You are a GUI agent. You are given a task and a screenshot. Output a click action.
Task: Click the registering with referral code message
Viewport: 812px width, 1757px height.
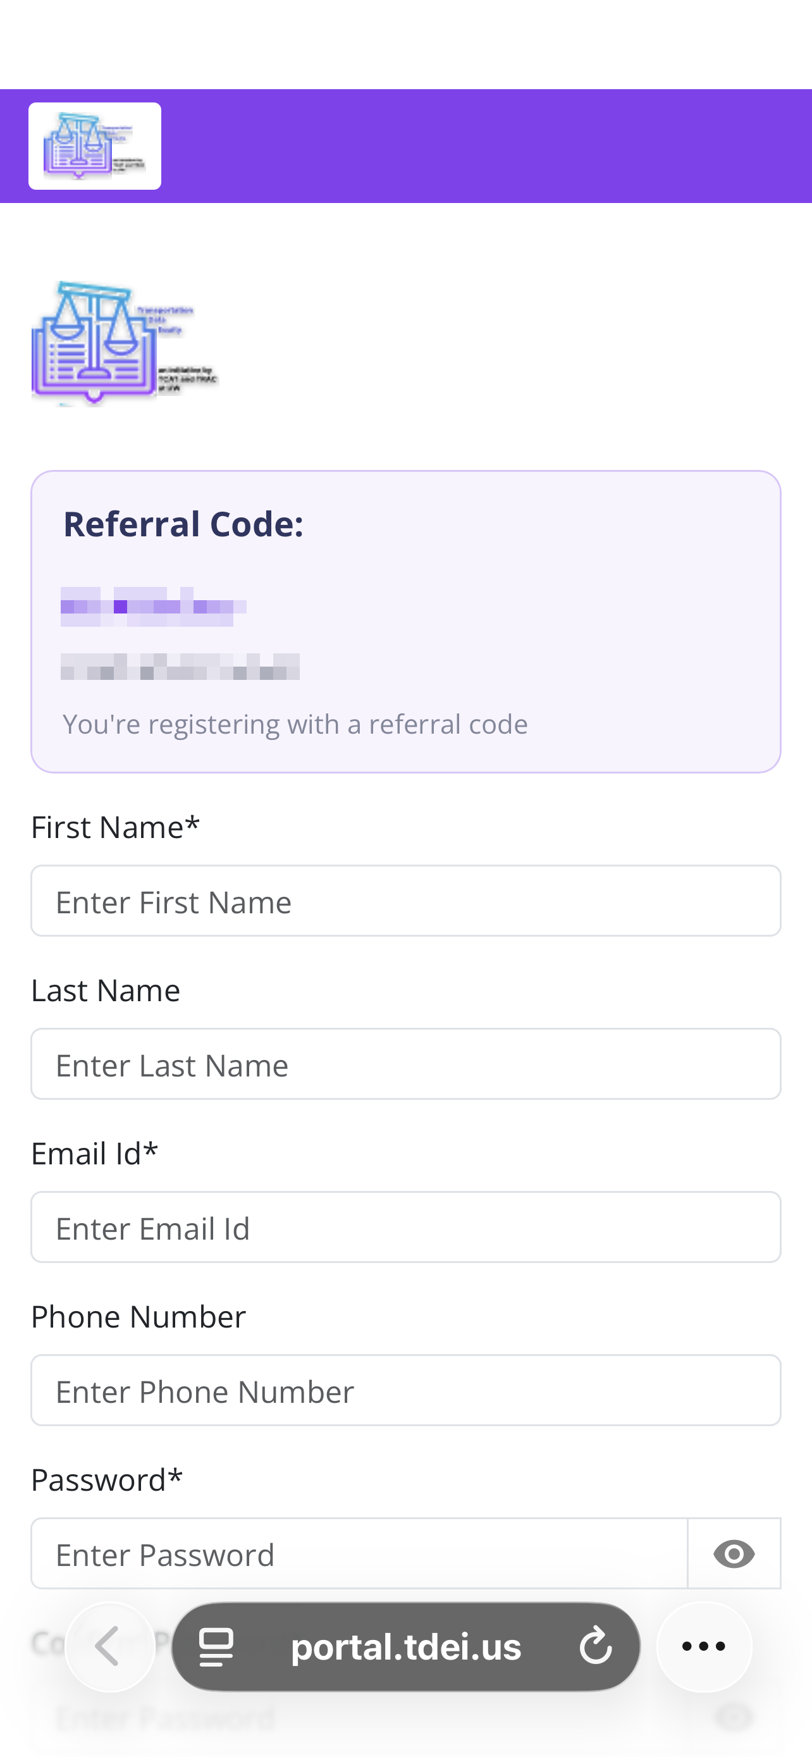tap(295, 724)
